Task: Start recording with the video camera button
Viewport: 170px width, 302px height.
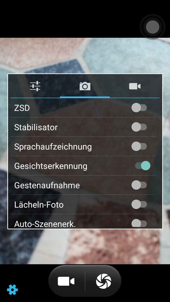Action: (x=66, y=281)
